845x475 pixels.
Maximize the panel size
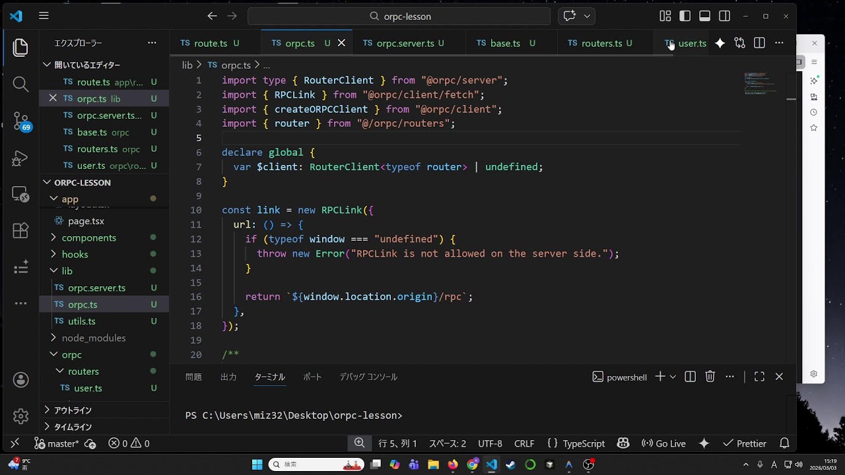pyautogui.click(x=759, y=377)
